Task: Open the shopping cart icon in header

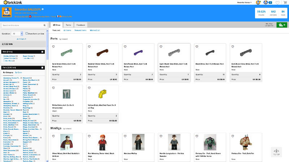Action: click(285, 3)
